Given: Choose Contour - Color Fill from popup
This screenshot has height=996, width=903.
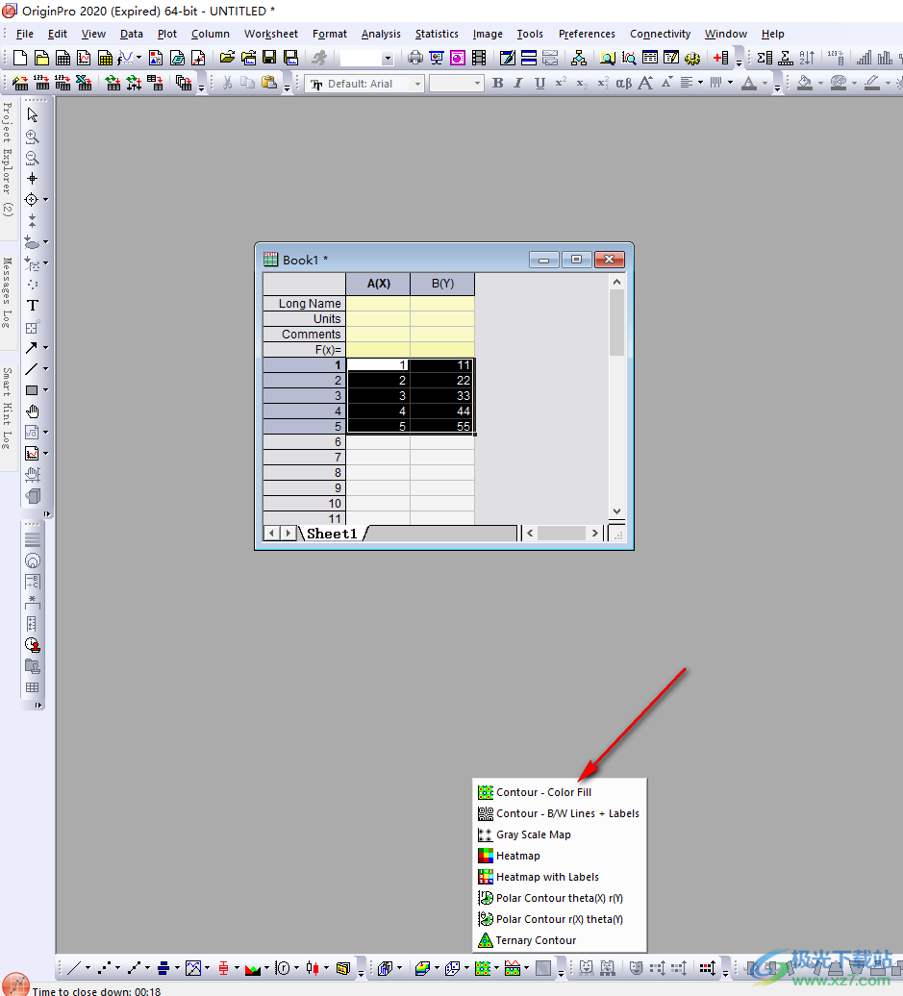Looking at the screenshot, I should coord(560,792).
